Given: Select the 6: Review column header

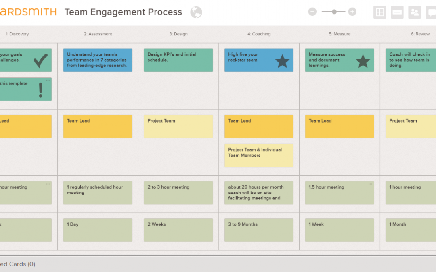Looking at the screenshot, I should (420, 34).
